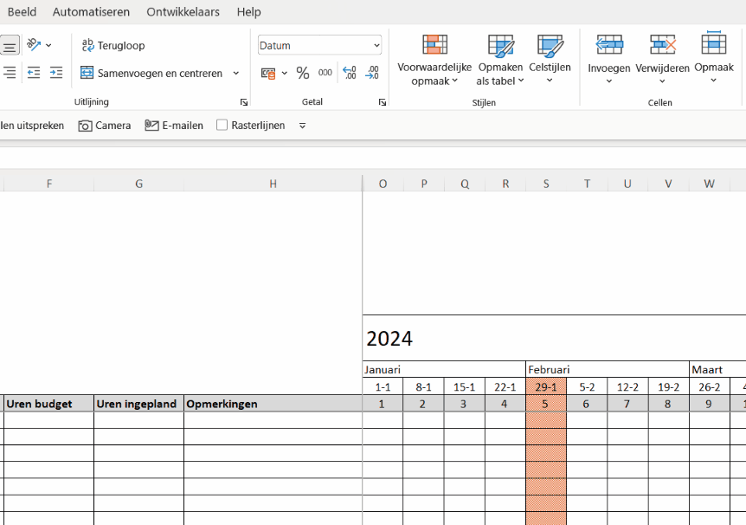
Task: Open the Beeld ribbon tab
Action: 22,12
